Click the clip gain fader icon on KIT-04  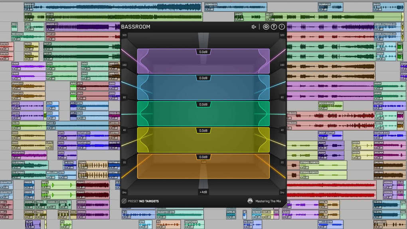click(46, 59)
